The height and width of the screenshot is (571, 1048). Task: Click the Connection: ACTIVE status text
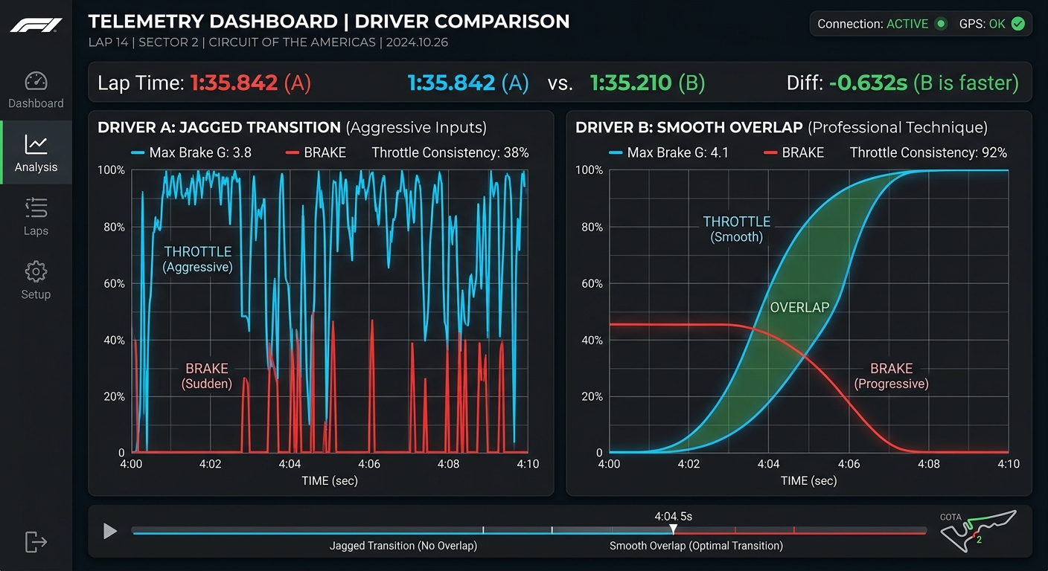click(x=873, y=24)
